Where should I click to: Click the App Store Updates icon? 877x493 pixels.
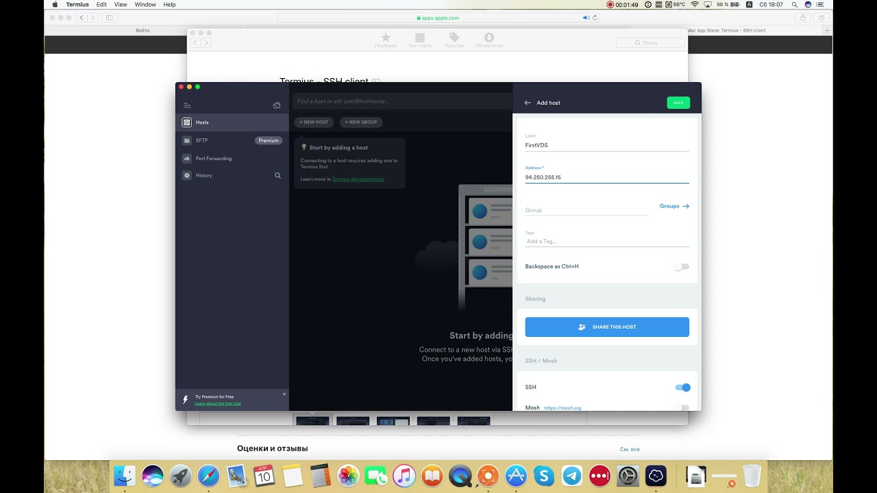click(489, 40)
